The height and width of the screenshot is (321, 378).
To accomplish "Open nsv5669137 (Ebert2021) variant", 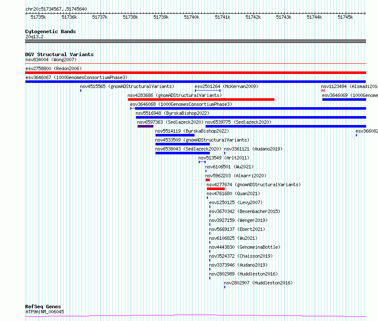I will [x=237, y=229].
